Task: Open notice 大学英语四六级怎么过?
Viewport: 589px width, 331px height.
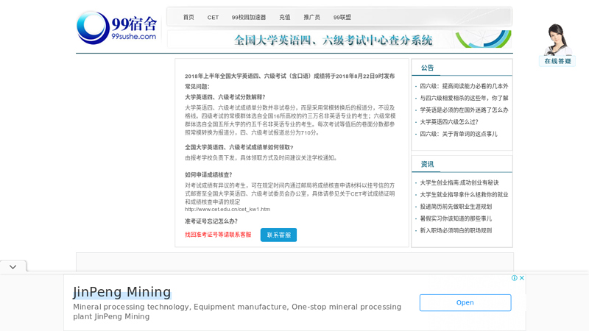Action: tap(449, 122)
